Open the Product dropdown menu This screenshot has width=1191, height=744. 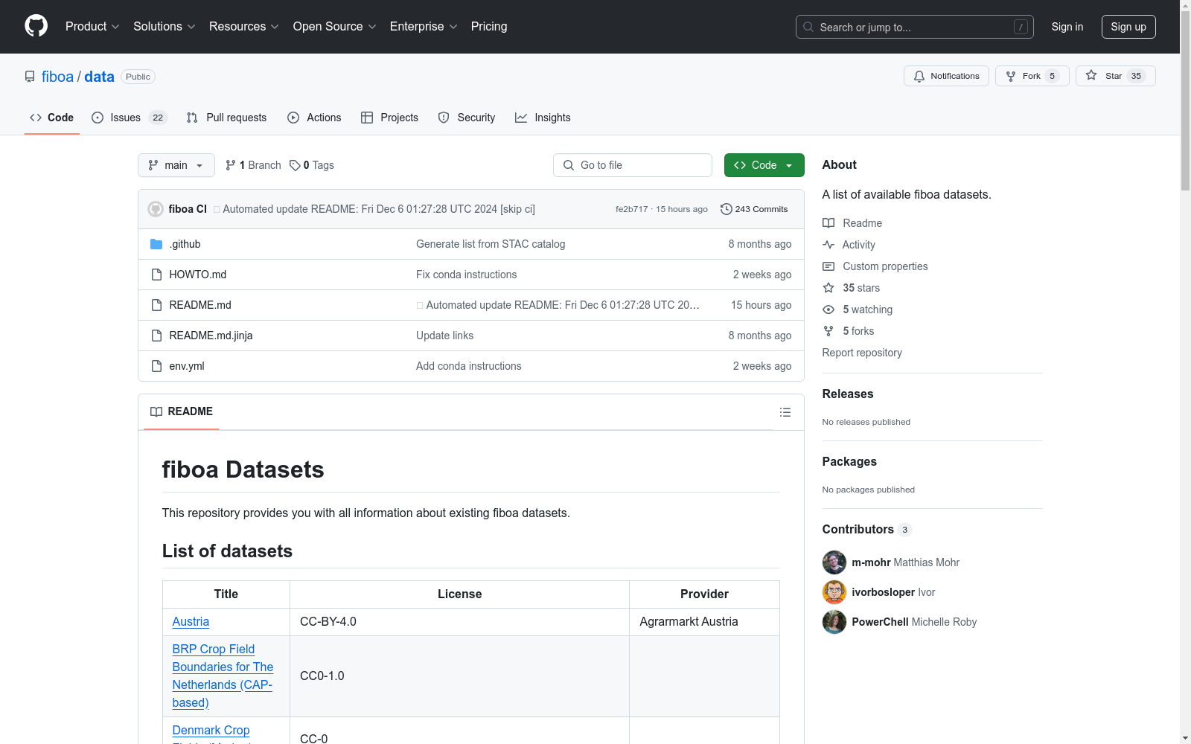[x=92, y=27]
